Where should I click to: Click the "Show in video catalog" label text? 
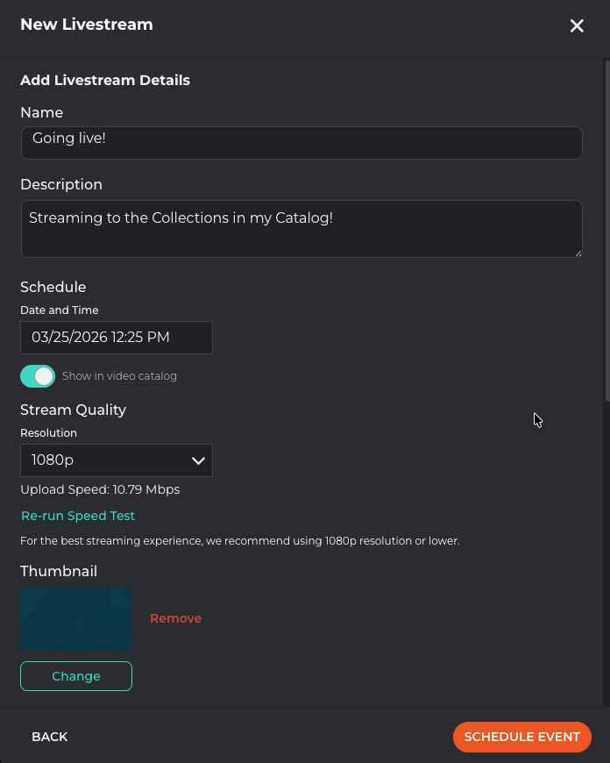point(119,376)
